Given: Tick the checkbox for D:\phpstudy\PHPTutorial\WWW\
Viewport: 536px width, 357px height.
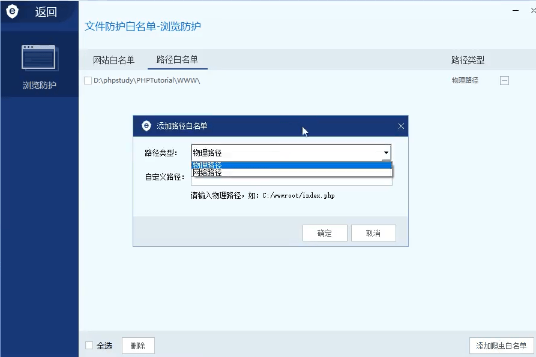Looking at the screenshot, I should (x=88, y=80).
